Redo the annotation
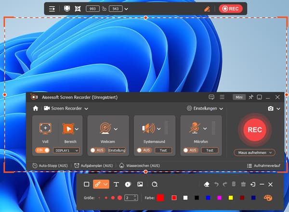This screenshot has width=289, height=212. 225,184
